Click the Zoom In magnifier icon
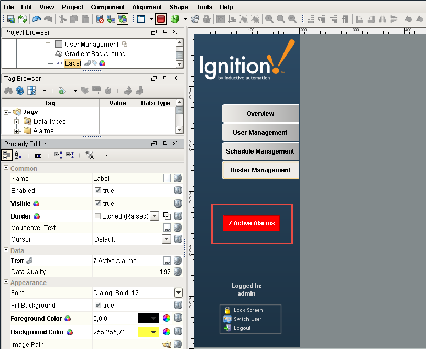This screenshot has width=426, height=349. (269, 19)
